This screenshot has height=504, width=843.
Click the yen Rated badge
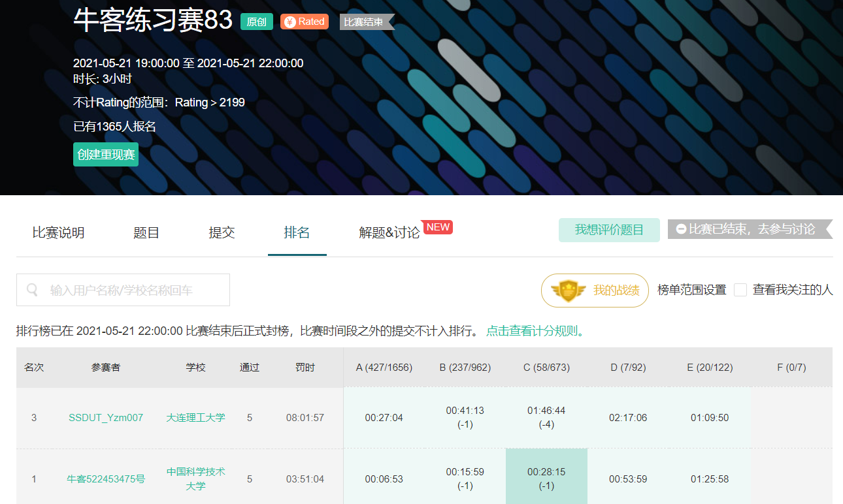[x=305, y=22]
